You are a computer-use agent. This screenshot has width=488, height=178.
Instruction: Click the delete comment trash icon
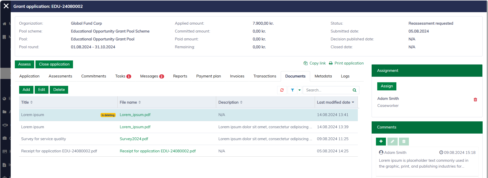[404, 141]
